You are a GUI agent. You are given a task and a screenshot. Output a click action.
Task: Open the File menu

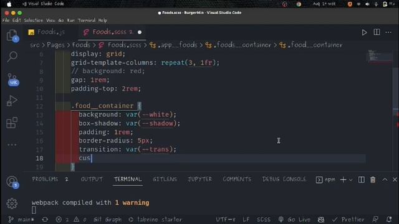point(6,21)
